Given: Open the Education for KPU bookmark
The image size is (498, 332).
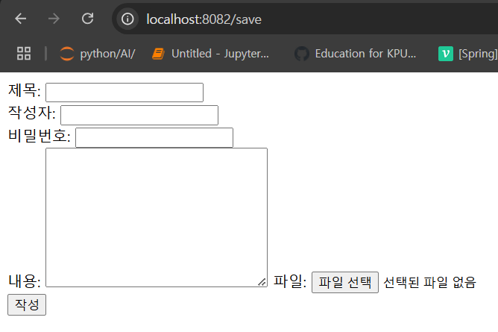Looking at the screenshot, I should [x=356, y=54].
